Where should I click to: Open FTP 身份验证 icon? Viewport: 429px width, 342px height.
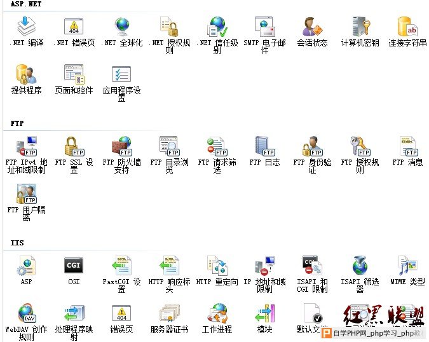coord(312,146)
